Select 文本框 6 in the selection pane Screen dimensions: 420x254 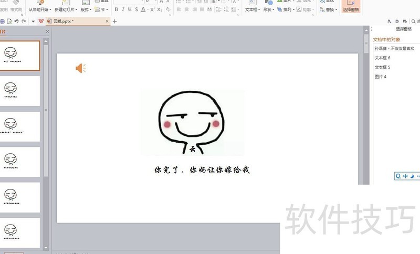(x=382, y=58)
